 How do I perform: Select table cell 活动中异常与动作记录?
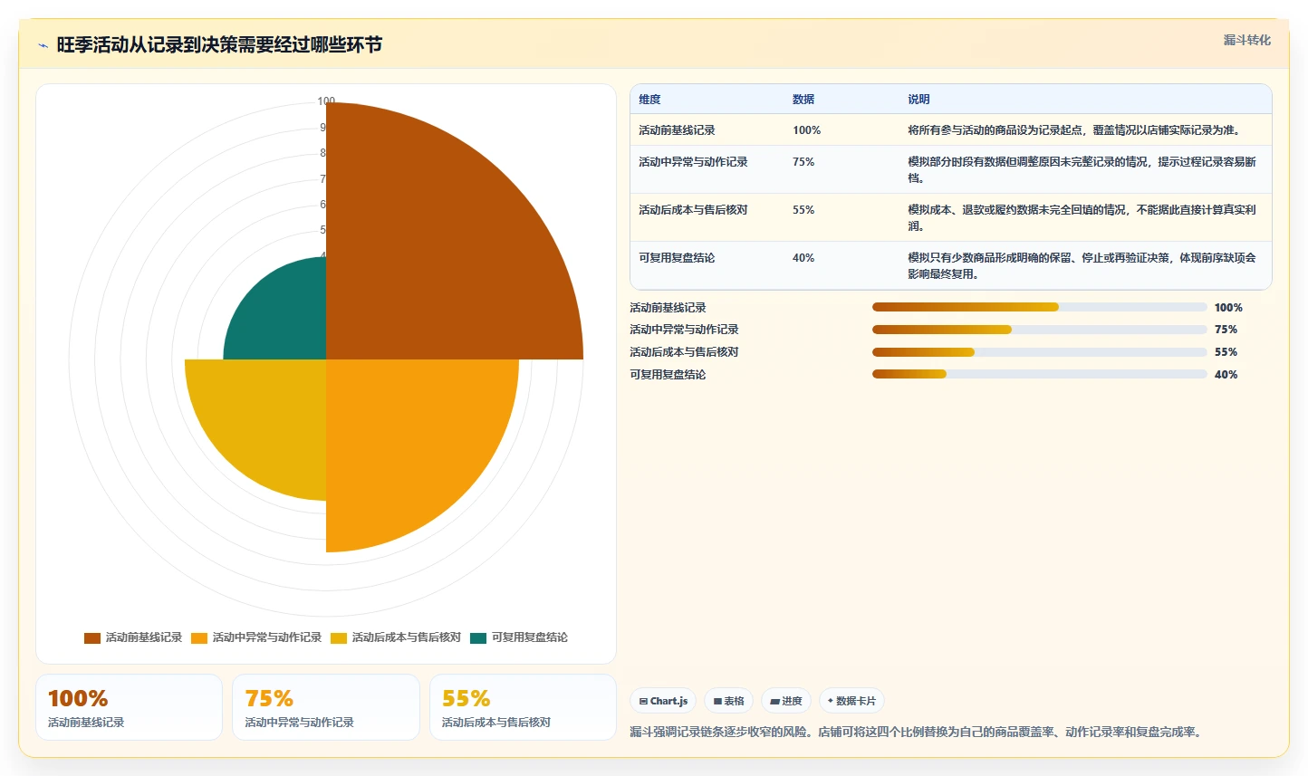tap(693, 162)
